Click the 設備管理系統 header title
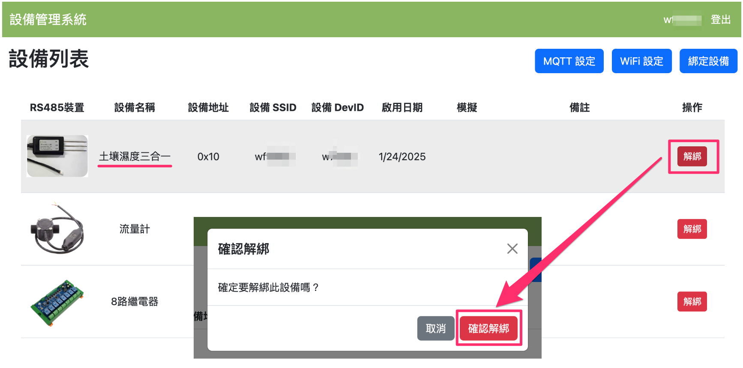 48,20
